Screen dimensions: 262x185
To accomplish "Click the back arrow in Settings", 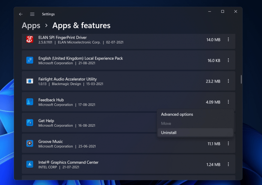I will point(21,14).
